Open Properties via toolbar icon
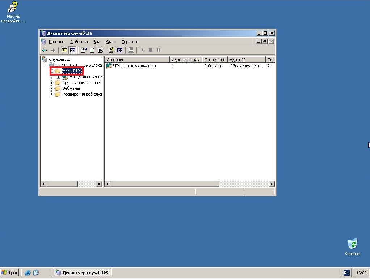This screenshot has height=279, width=370. click(83, 50)
